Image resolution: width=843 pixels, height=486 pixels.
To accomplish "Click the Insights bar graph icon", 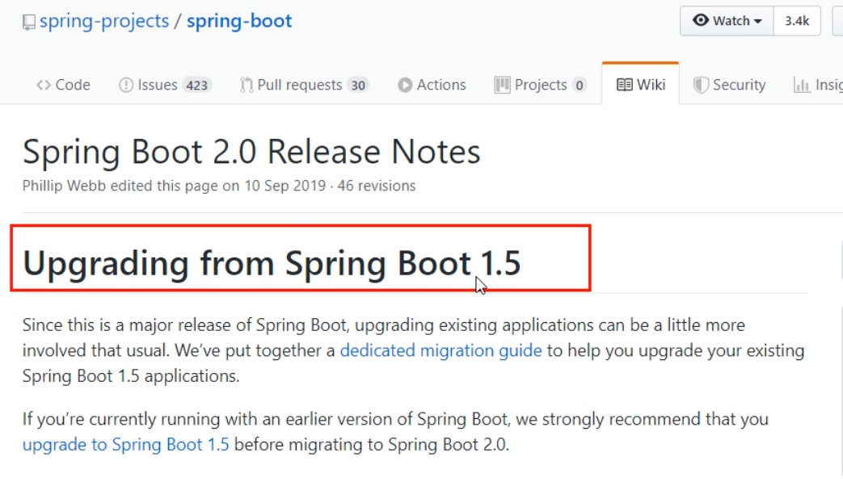I will [x=802, y=85].
